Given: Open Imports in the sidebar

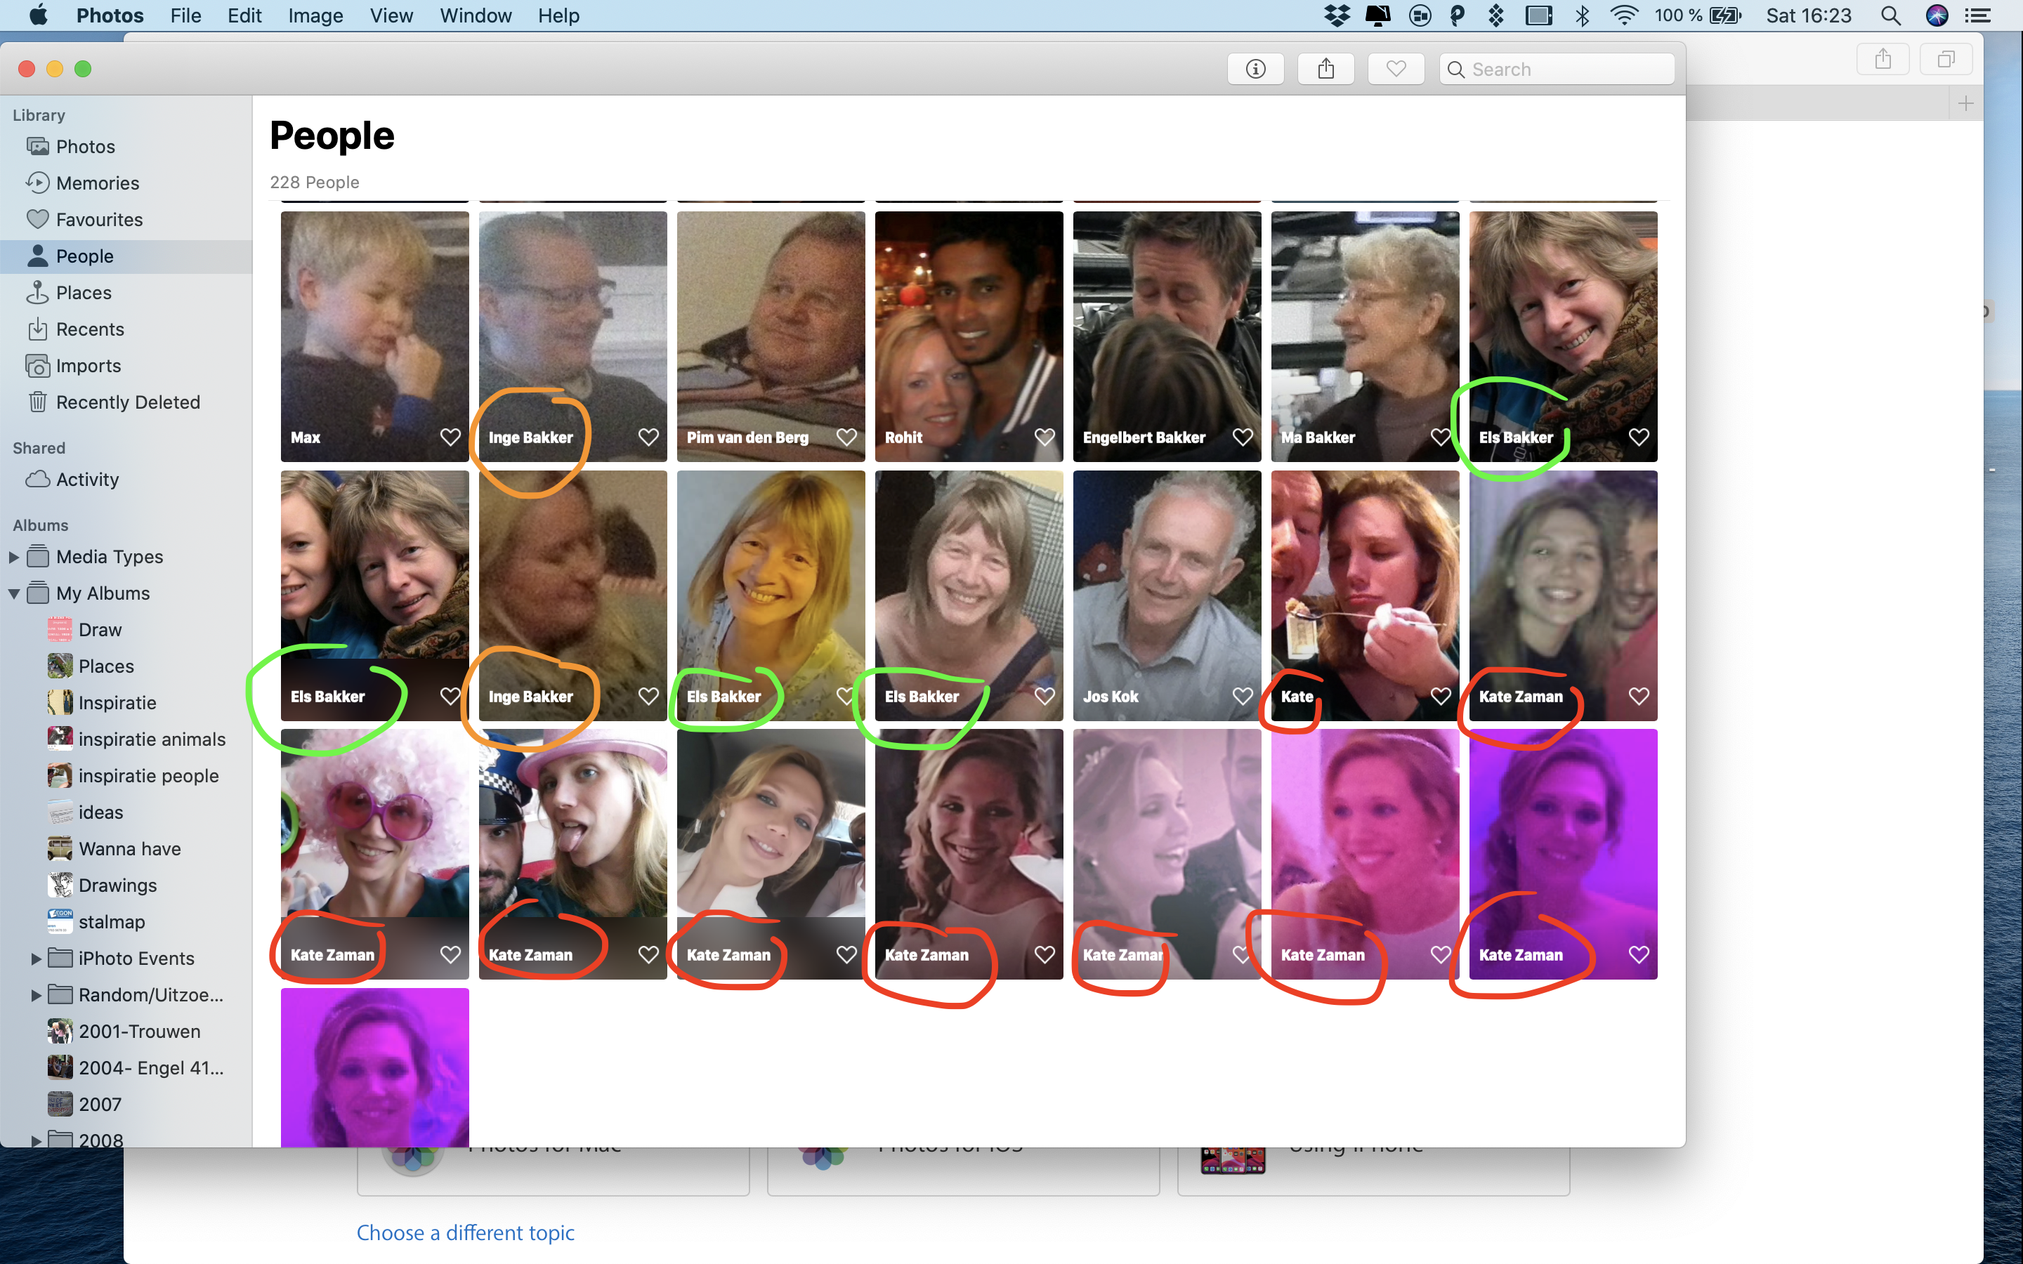Looking at the screenshot, I should (x=88, y=365).
